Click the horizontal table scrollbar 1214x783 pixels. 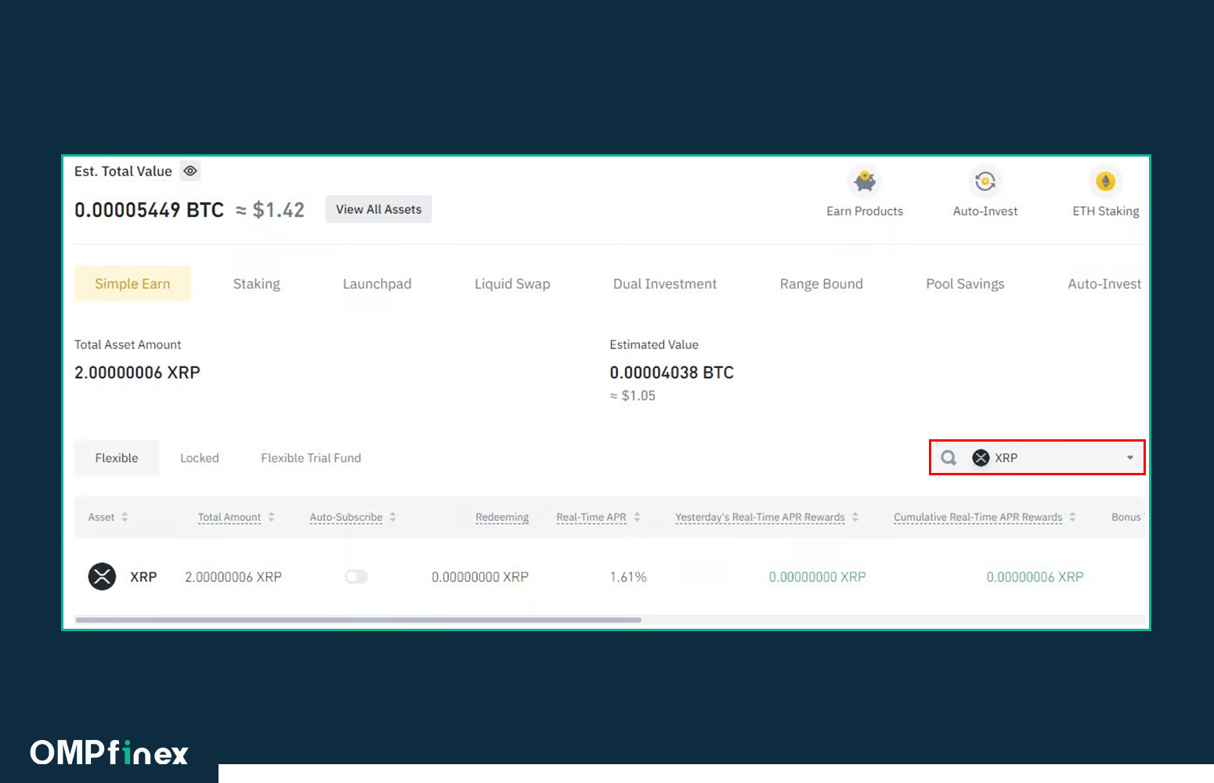click(x=358, y=620)
